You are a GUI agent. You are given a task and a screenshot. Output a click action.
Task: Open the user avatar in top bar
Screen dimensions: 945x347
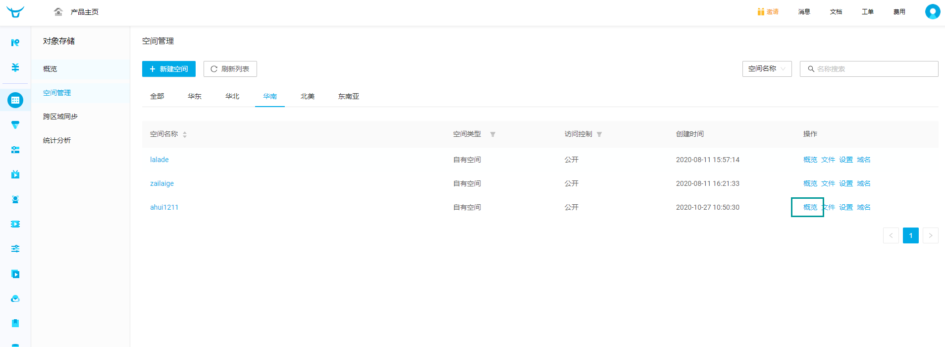pyautogui.click(x=933, y=11)
